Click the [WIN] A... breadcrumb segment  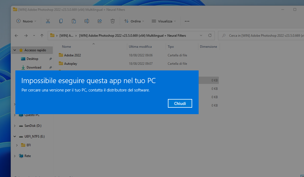pos(66,36)
